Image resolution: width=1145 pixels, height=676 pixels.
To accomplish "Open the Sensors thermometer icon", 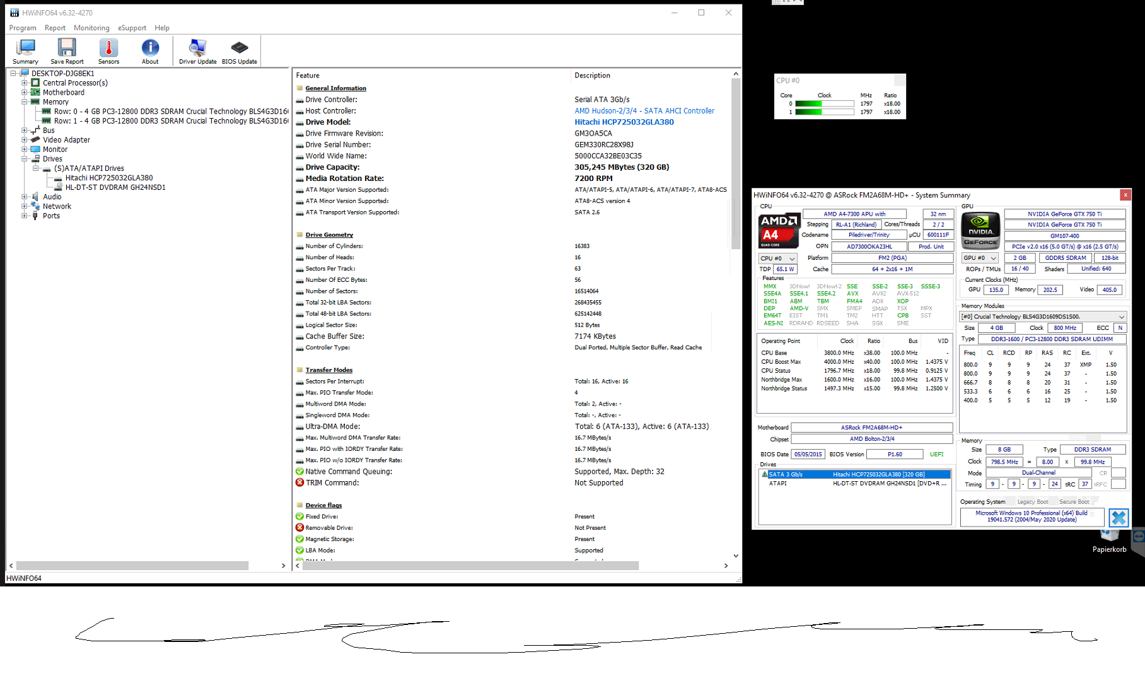I will tap(108, 48).
